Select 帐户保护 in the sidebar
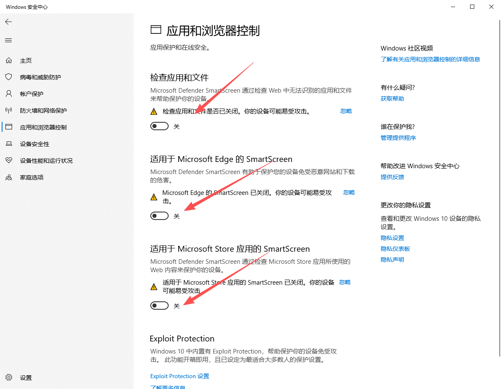Image resolution: width=501 pixels, height=389 pixels. coord(32,94)
